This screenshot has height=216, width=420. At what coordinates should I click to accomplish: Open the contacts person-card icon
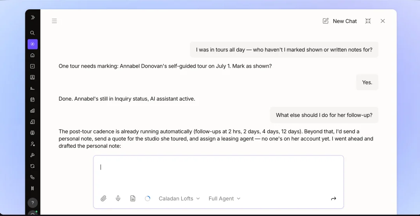[x=32, y=77]
